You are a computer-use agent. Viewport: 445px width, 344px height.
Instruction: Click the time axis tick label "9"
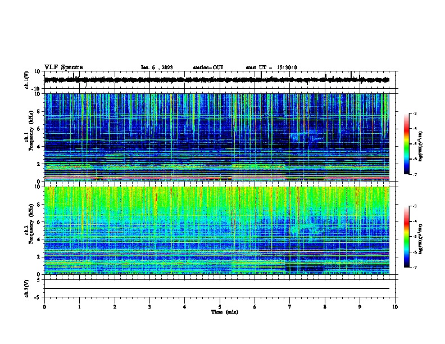[x=360, y=307]
